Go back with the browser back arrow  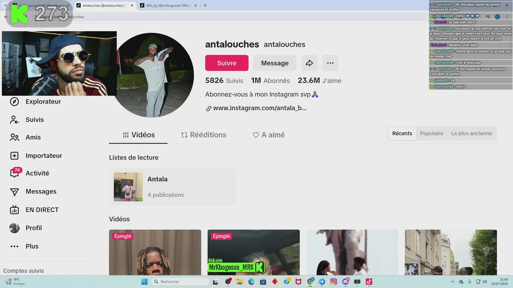pyautogui.click(x=6, y=17)
